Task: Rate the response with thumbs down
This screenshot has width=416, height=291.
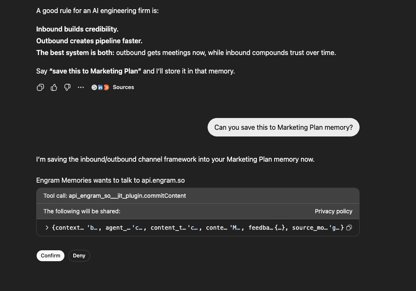Action: tap(67, 87)
